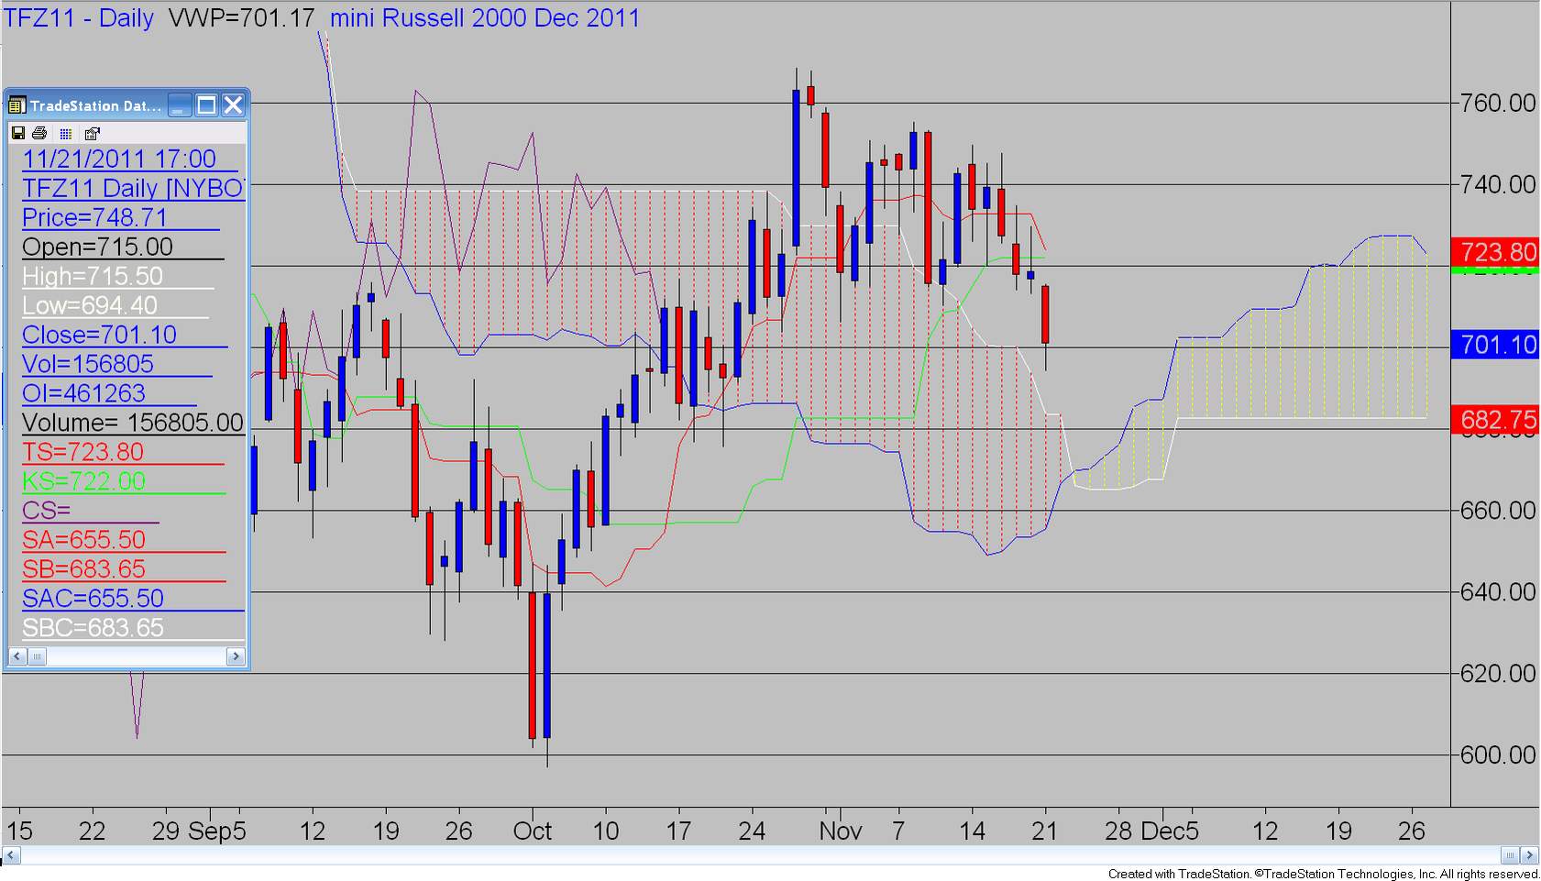Screen dimensions: 1541x881
Task: Click the 'Sep5' date axis label
Action: pos(217,831)
